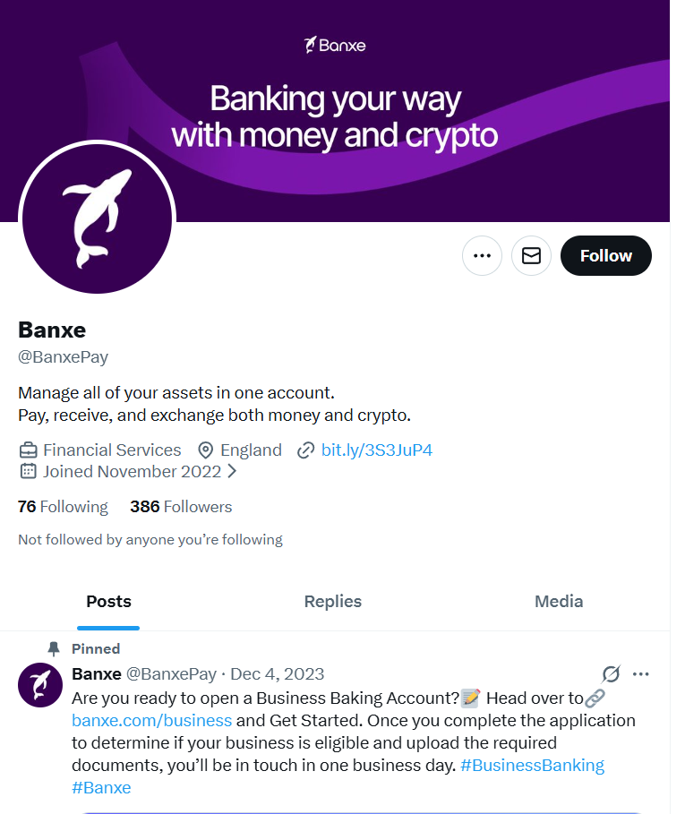Open the Banxe whale profile picture

97,218
